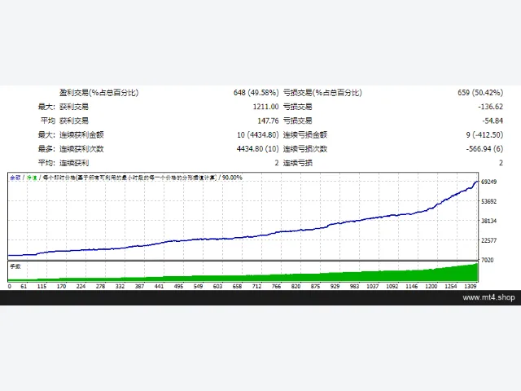The width and height of the screenshot is (521, 391).
Task: Click the 盈利交易(%占总百分比) label
Action: click(x=99, y=93)
